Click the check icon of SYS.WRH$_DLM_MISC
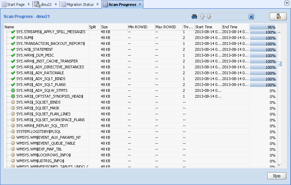 pyautogui.click(x=13, y=55)
